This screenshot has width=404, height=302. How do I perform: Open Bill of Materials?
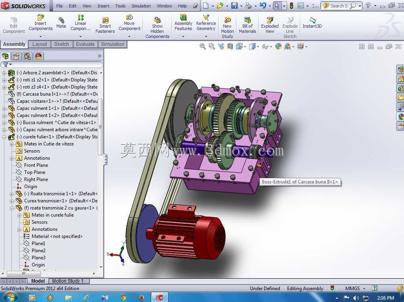click(247, 25)
